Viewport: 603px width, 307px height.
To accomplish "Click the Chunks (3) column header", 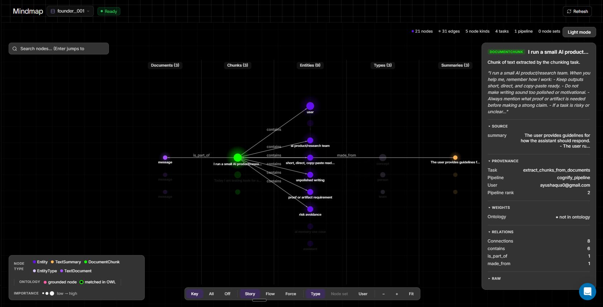I will 238,65.
